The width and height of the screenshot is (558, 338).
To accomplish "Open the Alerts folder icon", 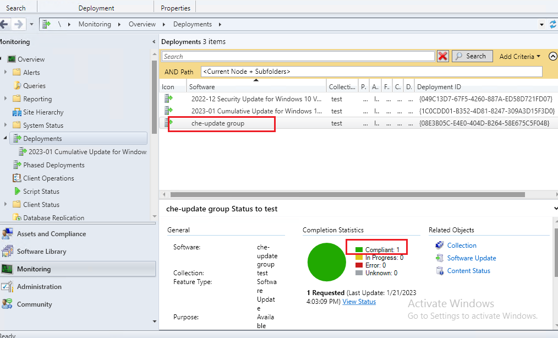I will [x=17, y=72].
